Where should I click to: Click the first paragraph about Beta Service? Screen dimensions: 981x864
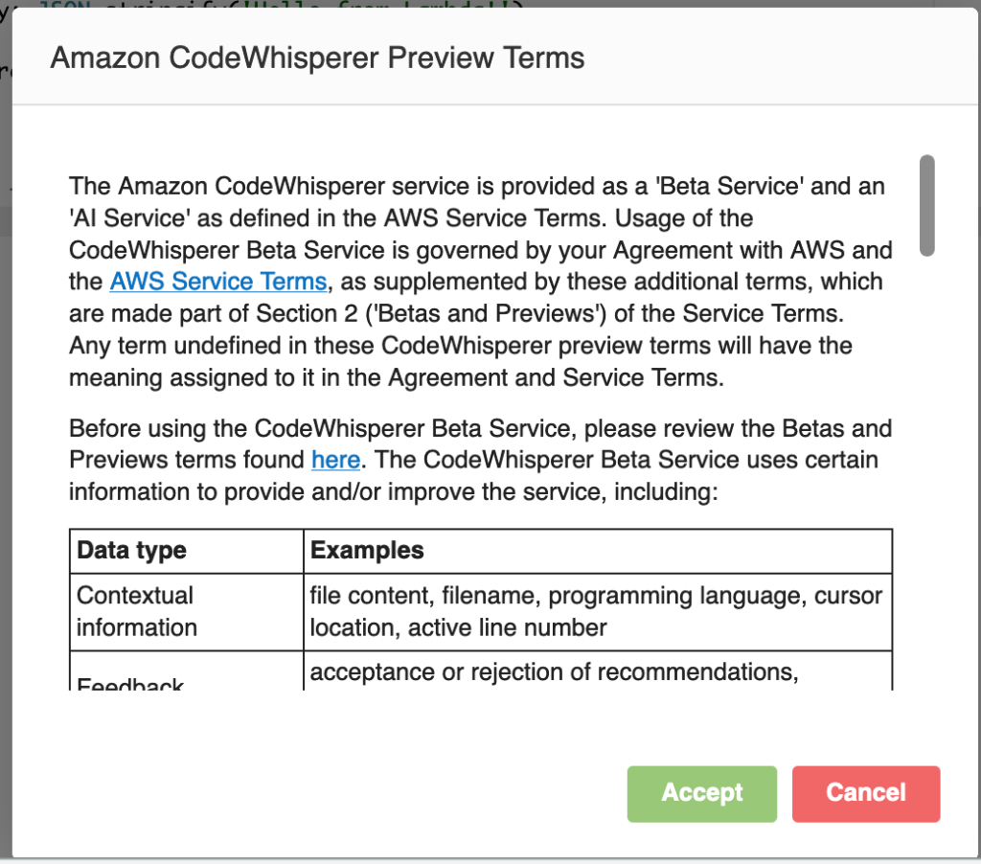pyautogui.click(x=479, y=282)
